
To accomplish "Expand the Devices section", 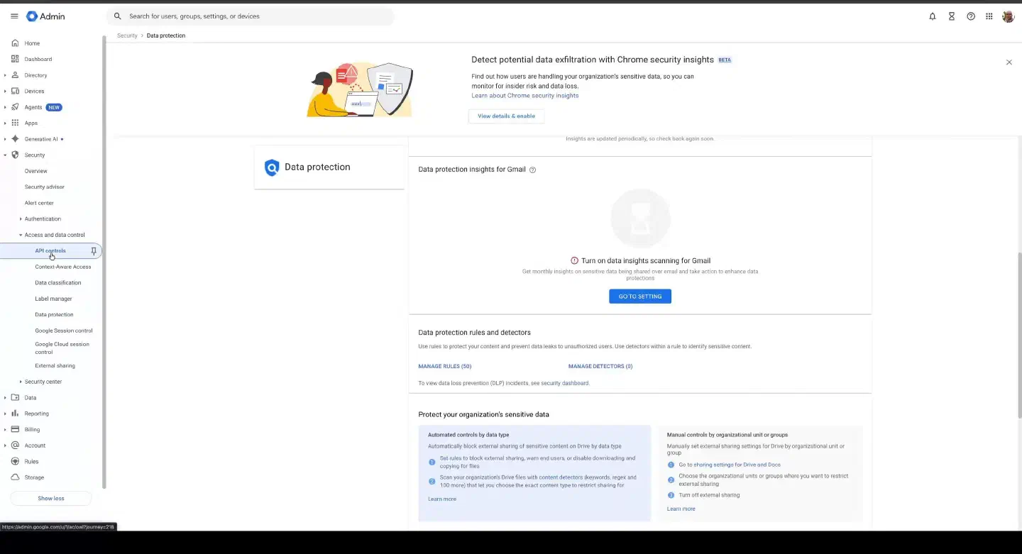I will [x=5, y=92].
